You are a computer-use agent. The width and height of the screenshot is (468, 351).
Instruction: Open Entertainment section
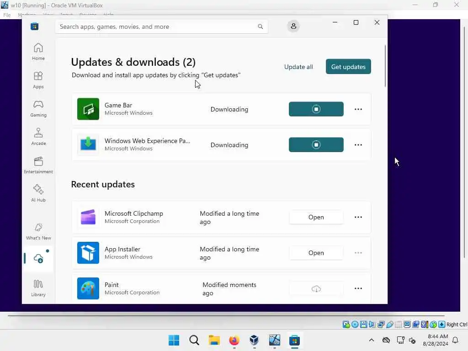point(38,165)
